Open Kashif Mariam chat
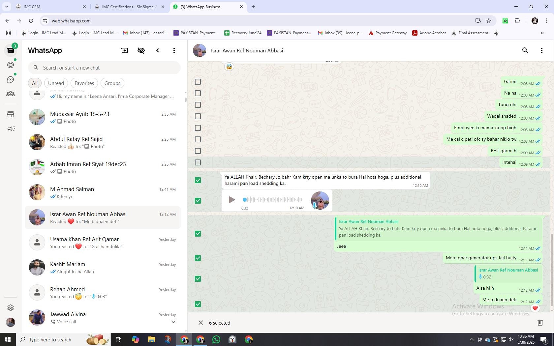This screenshot has height=346, width=554. (x=103, y=268)
